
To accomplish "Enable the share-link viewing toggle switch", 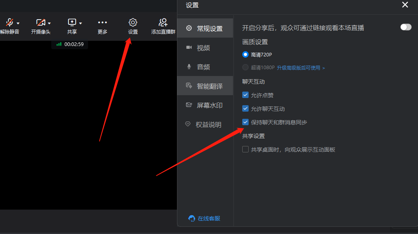I will click(x=406, y=27).
